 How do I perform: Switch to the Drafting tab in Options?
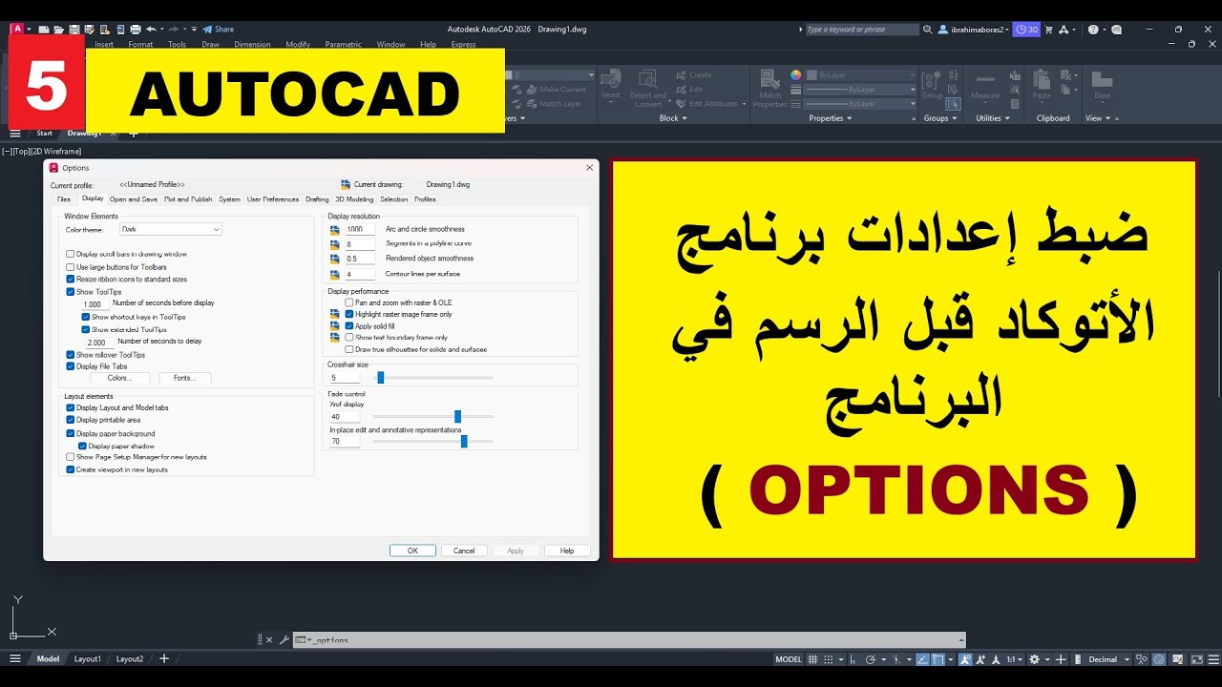pos(317,199)
